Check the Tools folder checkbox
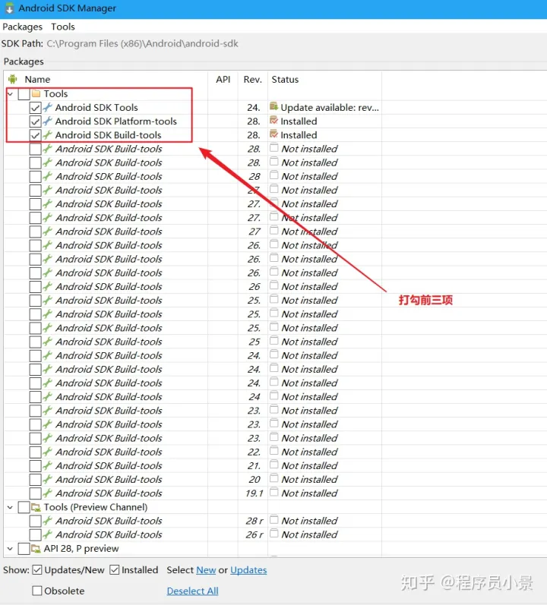Viewport: 547px width, 605px height. pyautogui.click(x=24, y=94)
